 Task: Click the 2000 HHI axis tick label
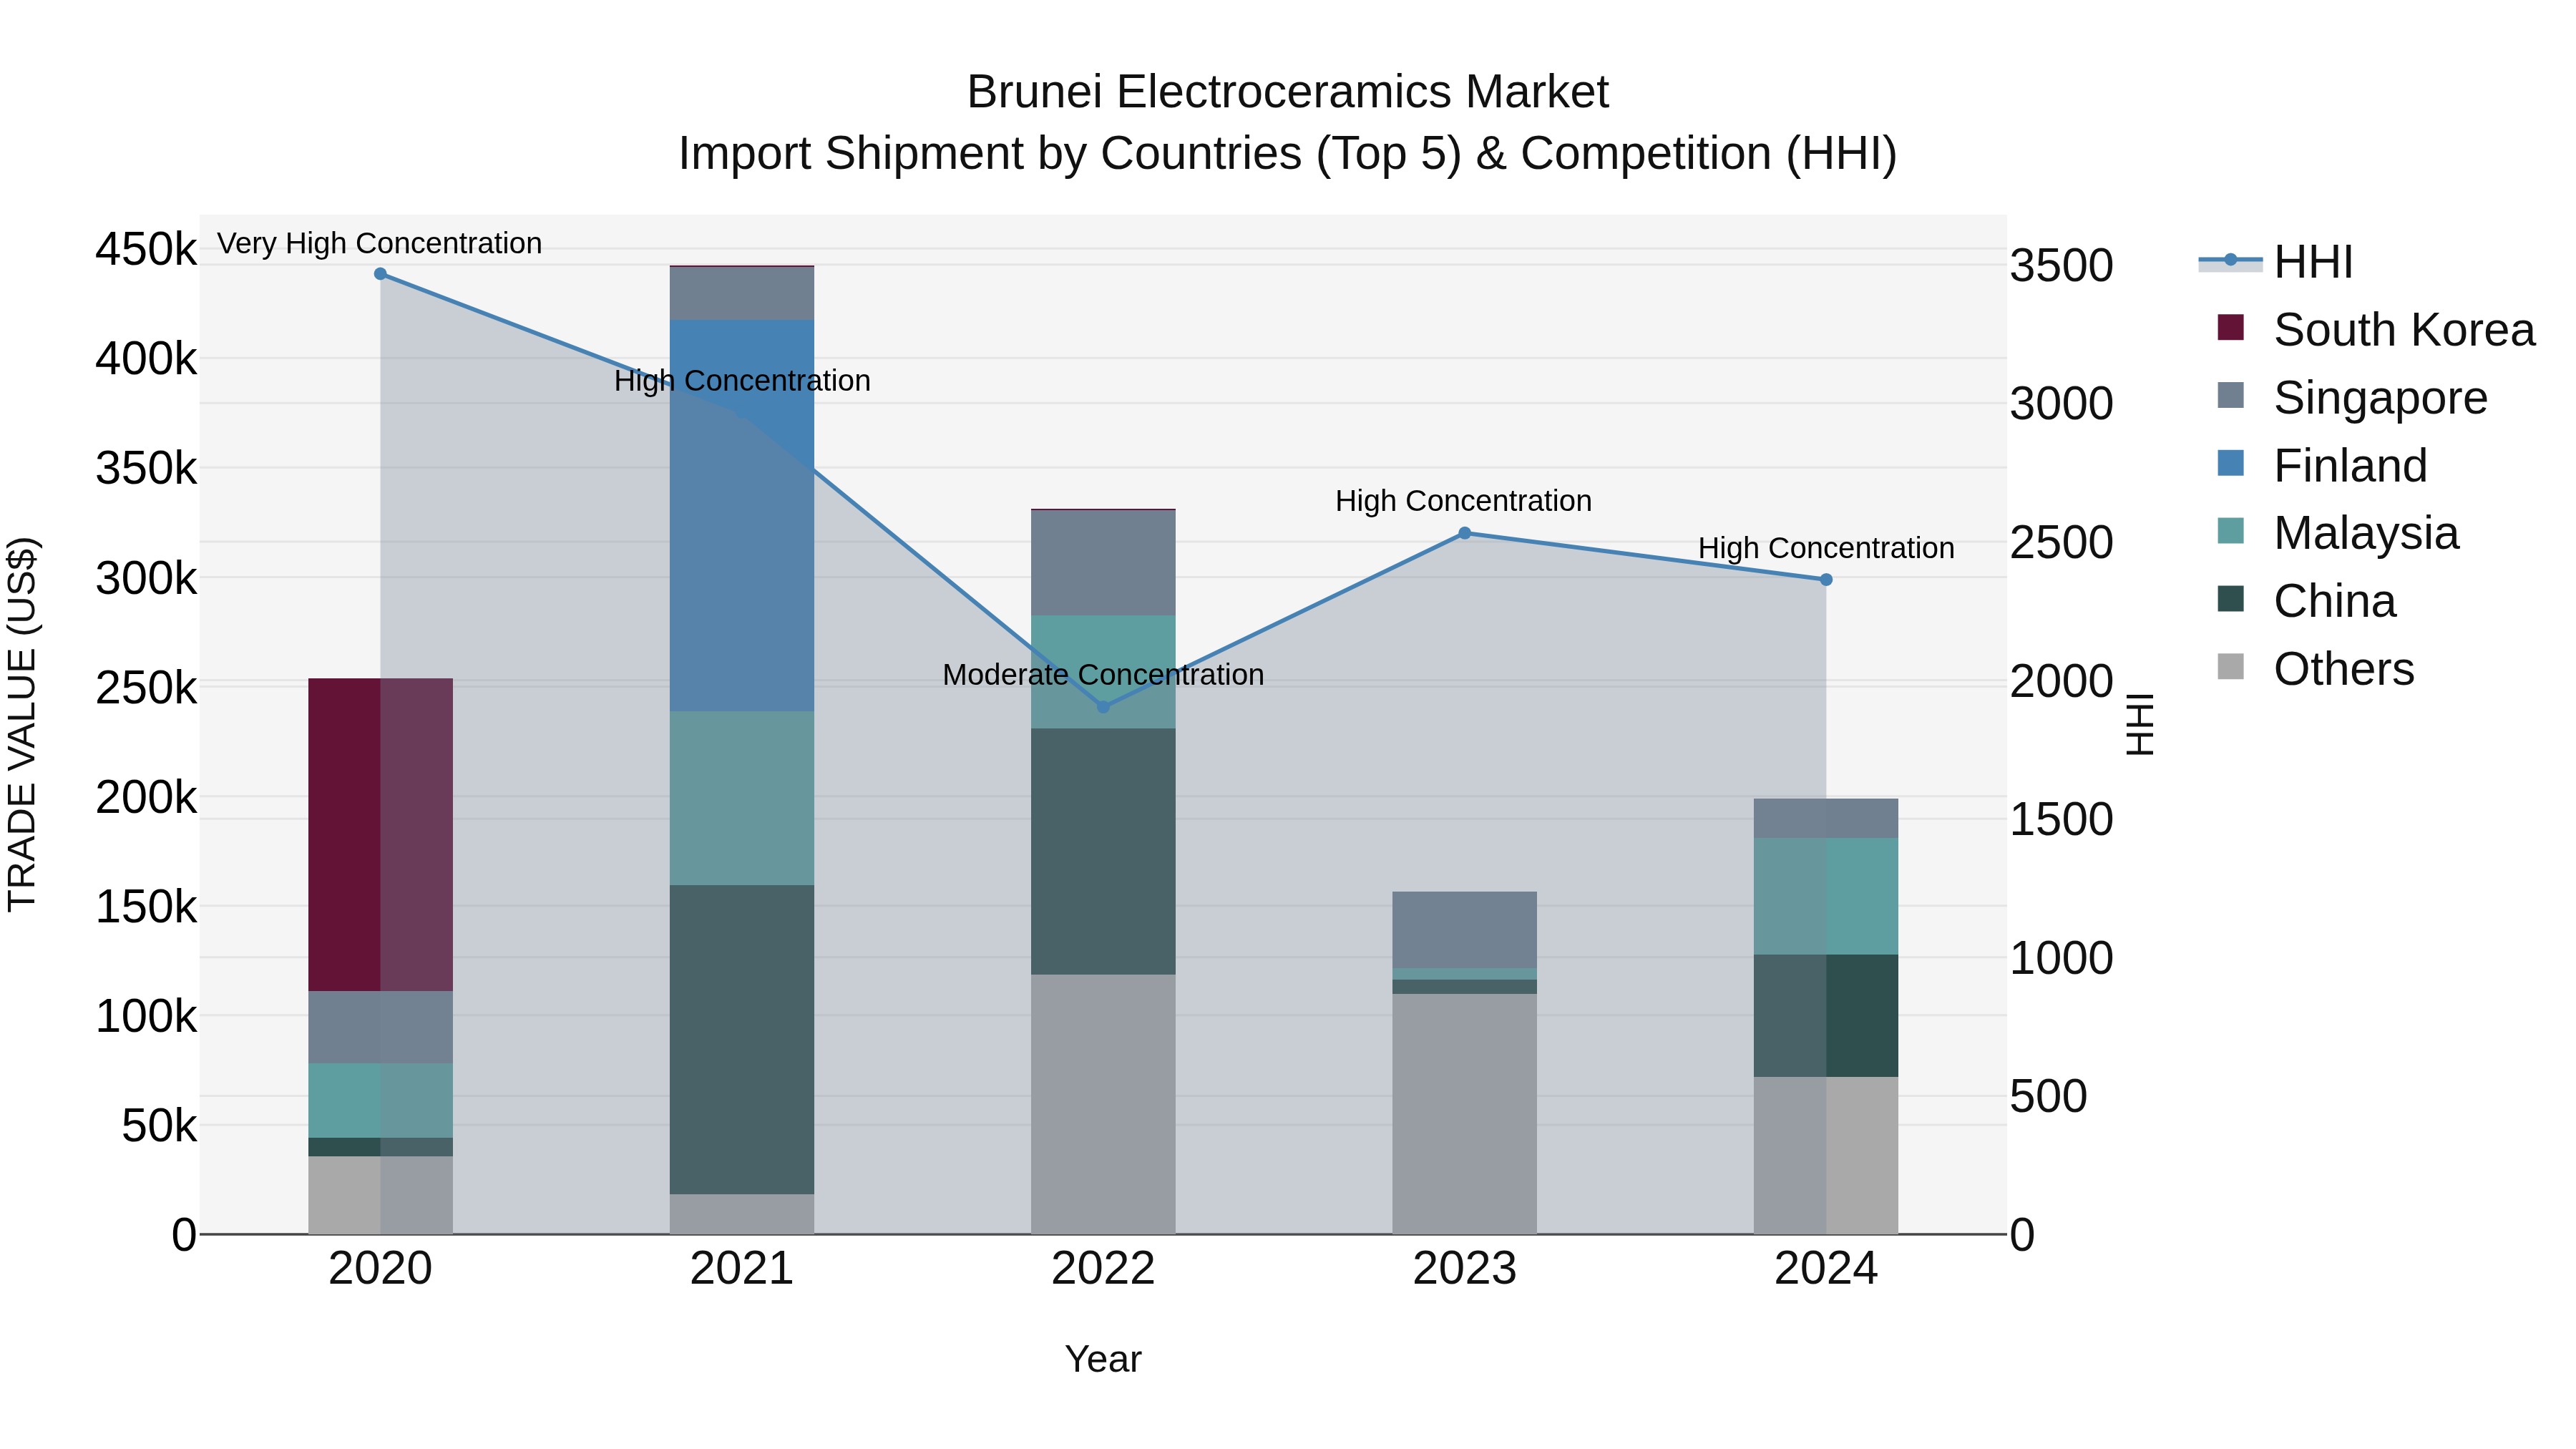[2062, 682]
